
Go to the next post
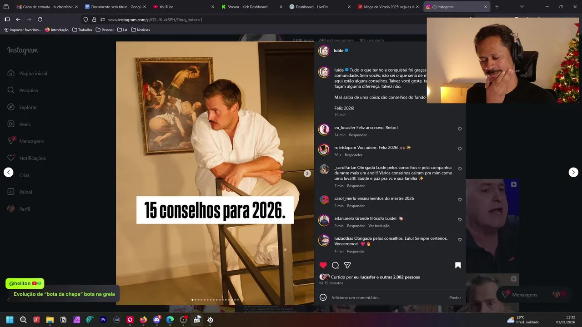[573, 172]
